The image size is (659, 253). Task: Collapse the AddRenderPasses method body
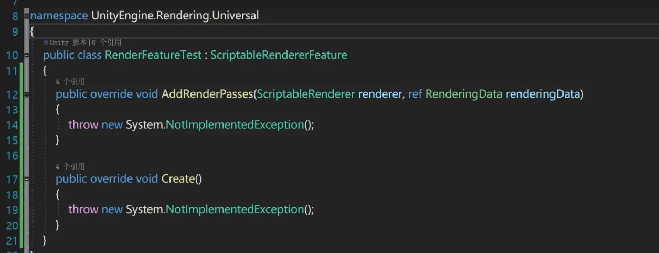[27, 94]
